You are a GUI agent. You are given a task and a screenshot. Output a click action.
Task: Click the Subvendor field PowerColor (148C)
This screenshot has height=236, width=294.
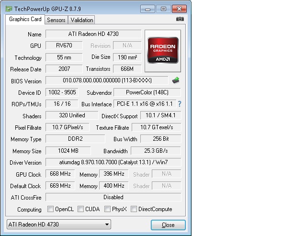tap(147, 92)
